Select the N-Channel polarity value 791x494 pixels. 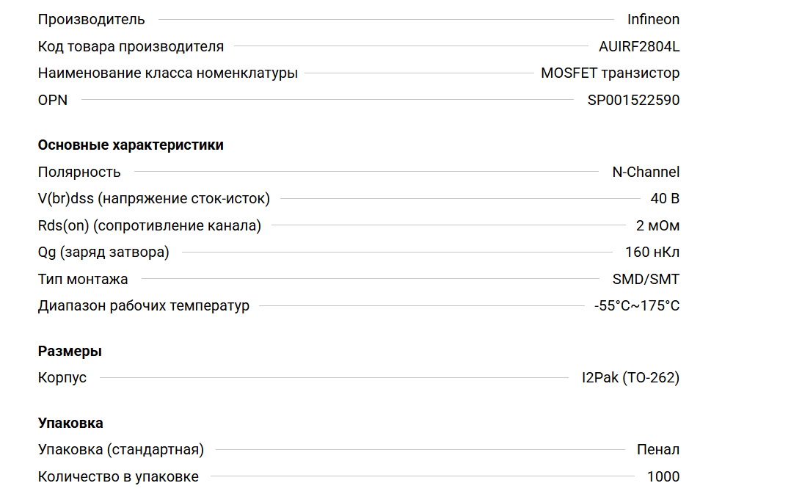tap(646, 172)
